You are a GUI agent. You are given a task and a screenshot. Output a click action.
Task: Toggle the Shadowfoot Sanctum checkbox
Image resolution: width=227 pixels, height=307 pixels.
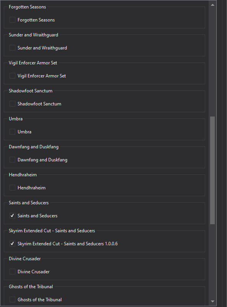12,104
